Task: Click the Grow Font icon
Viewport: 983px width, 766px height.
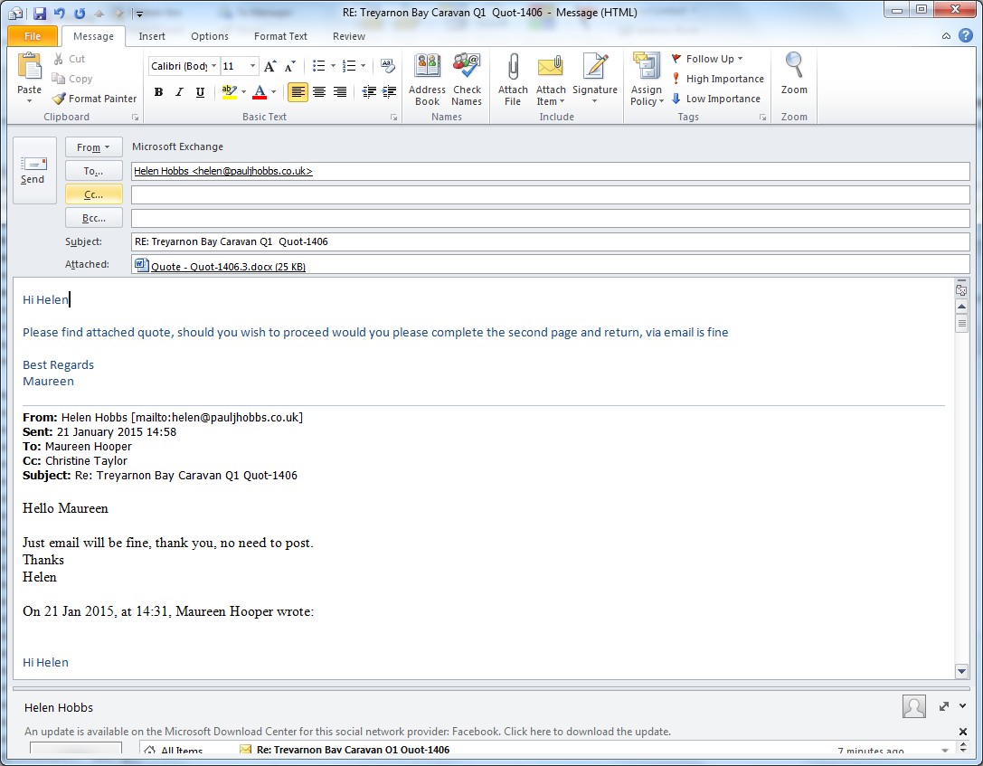Action: [x=269, y=66]
